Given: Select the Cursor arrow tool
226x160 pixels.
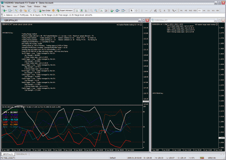Looking at the screenshot, I should [x=131, y=10].
